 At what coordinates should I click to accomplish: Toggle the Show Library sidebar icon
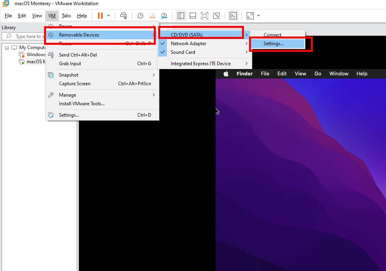181,16
